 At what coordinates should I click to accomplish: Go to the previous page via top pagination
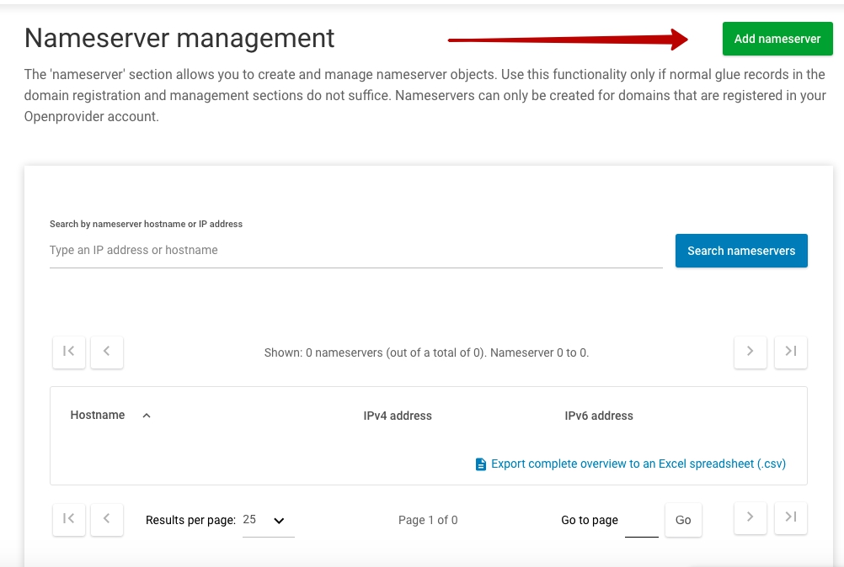coord(106,352)
